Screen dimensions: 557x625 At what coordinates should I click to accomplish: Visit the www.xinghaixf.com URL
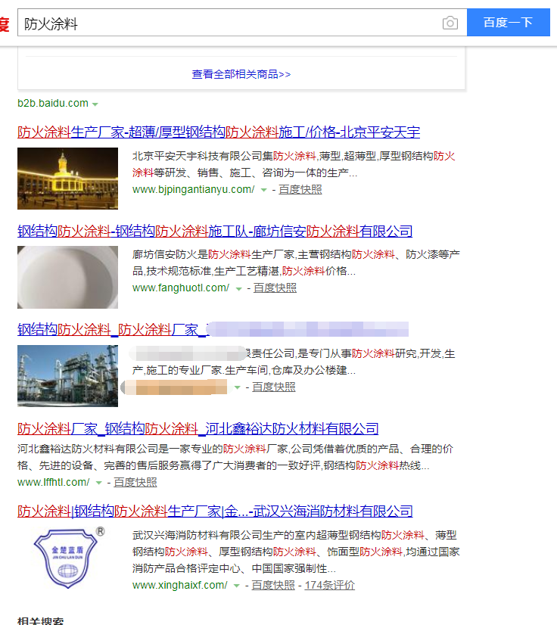pos(180,585)
